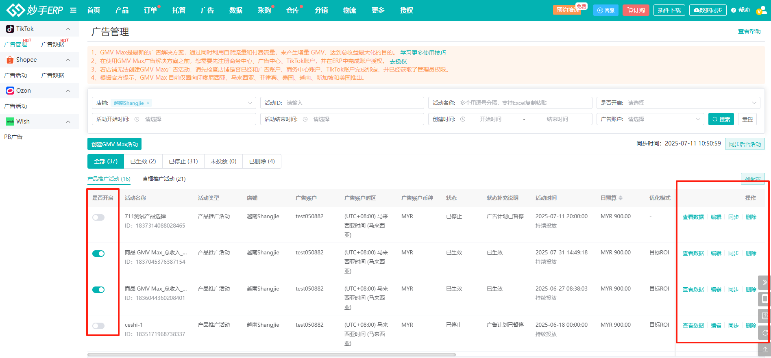Click the sort arrows on 日预算 column
This screenshot has height=358, width=771.
coord(621,198)
